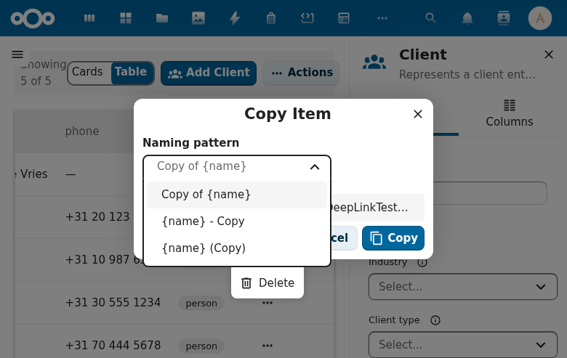The image size is (567, 358).
Task: Choose Delete from the context menu
Action: (268, 283)
